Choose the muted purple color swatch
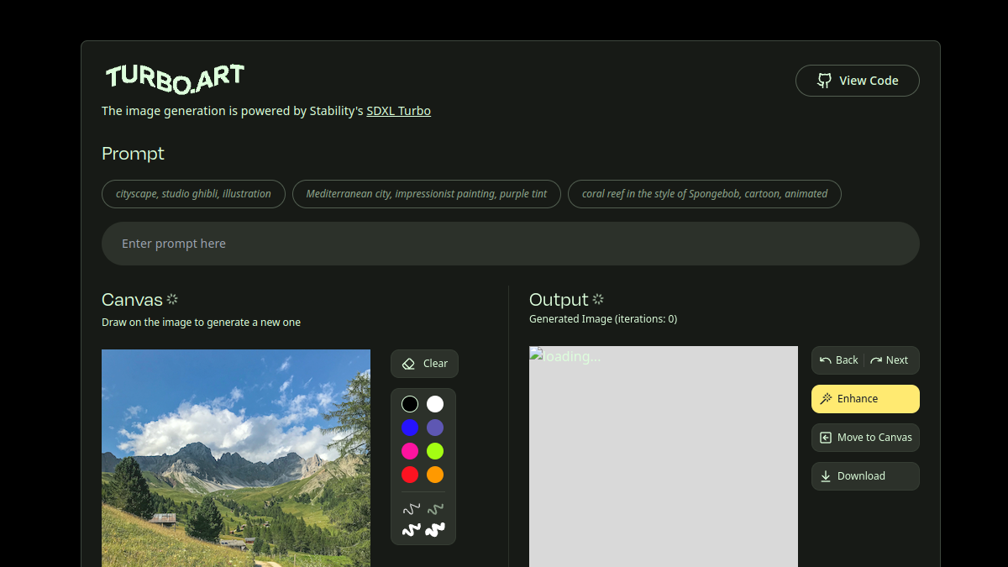Screen dimensions: 1008x567 [435, 428]
